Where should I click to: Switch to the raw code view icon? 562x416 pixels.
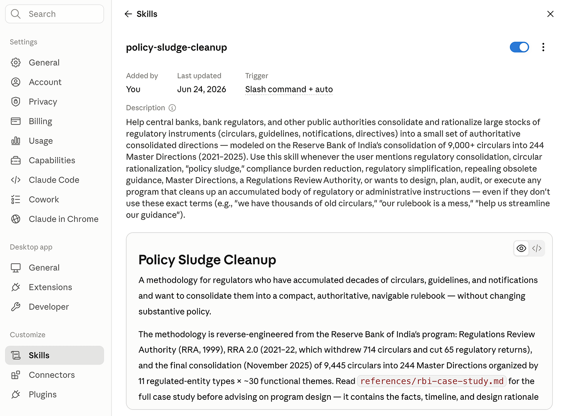pos(537,248)
